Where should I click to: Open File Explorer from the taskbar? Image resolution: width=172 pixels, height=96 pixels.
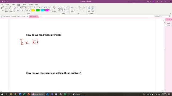(11, 94)
